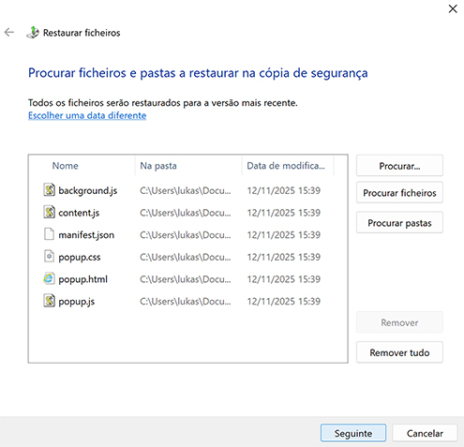Select the content.js script file icon
Viewport: 464px width, 447px height.
pos(49,212)
